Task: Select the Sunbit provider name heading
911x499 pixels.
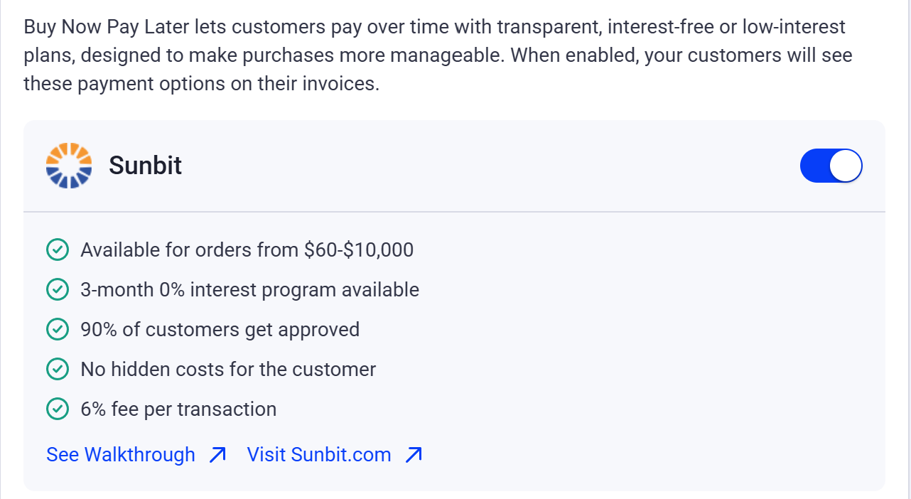Action: click(x=146, y=166)
